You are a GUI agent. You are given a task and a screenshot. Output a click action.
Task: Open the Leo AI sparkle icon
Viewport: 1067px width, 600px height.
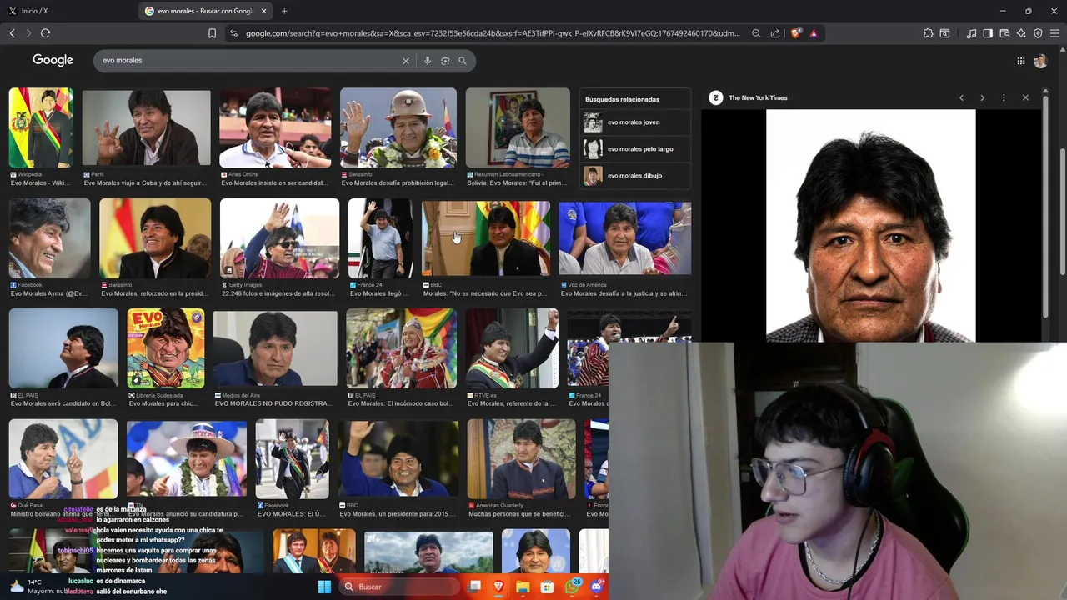(1021, 33)
